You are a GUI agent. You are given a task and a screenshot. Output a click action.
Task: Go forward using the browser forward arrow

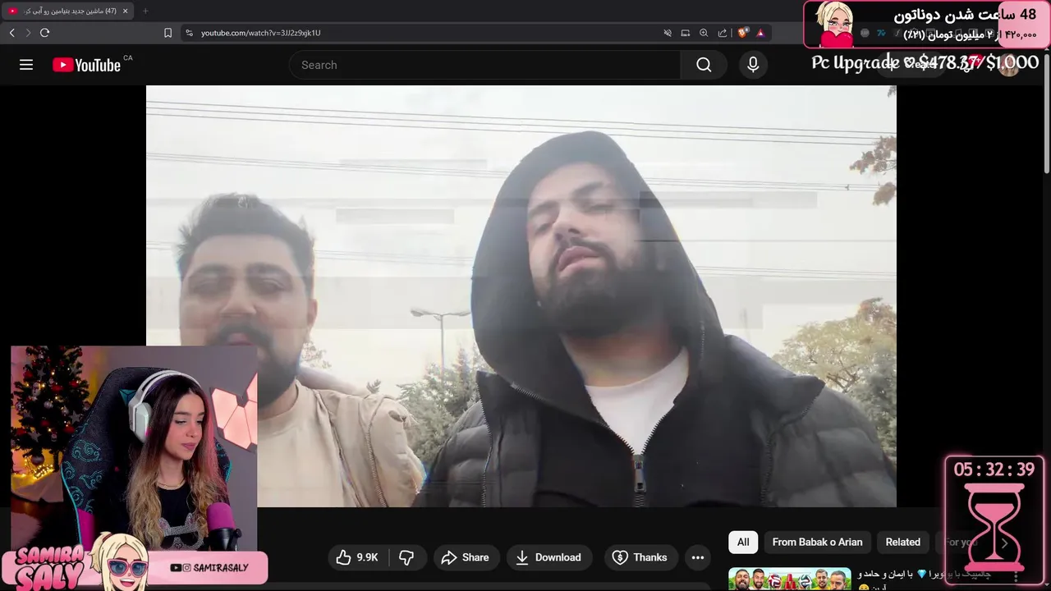pos(28,33)
